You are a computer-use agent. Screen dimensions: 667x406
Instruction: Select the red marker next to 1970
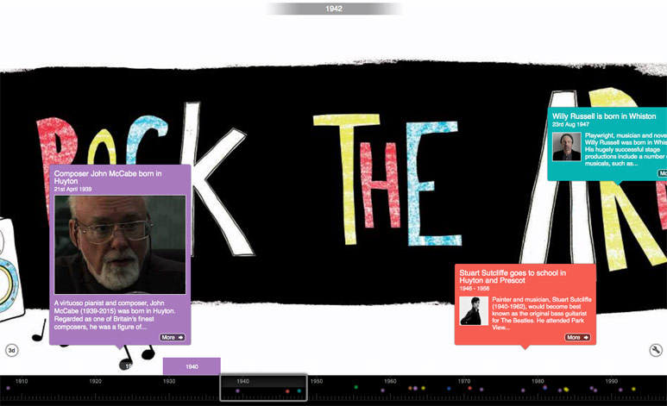pos(469,388)
